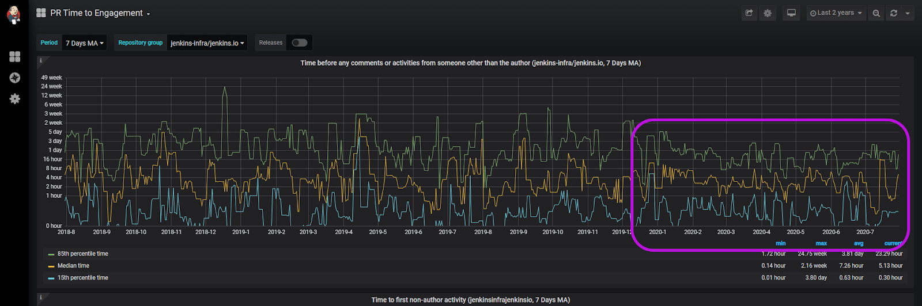Click the 5.13 hour current value
Image resolution: width=922 pixels, height=306 pixels.
click(890, 266)
